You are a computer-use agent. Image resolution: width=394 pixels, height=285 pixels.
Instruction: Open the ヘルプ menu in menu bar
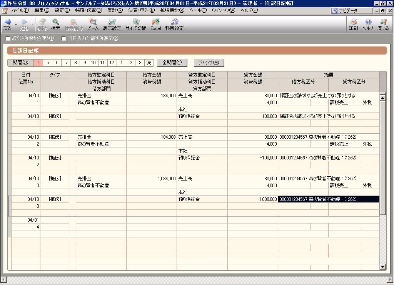tap(249, 10)
